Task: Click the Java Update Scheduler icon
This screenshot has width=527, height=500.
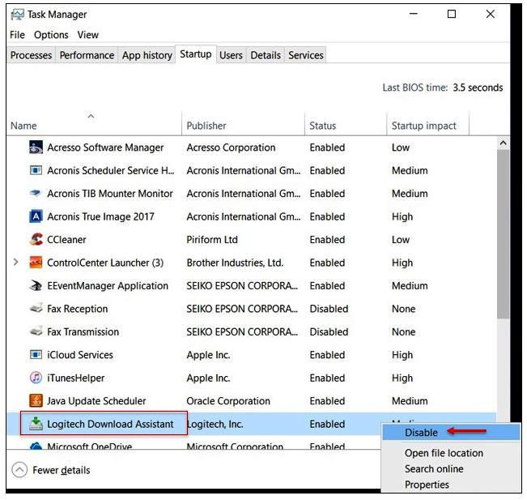Action: pyautogui.click(x=36, y=400)
